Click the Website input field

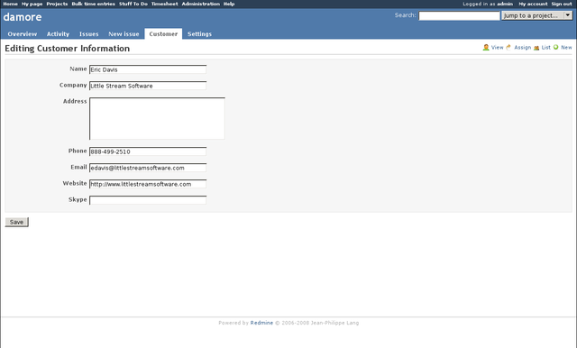click(148, 184)
